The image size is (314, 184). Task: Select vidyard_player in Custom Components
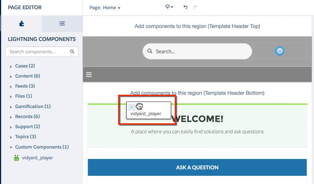coord(37,158)
